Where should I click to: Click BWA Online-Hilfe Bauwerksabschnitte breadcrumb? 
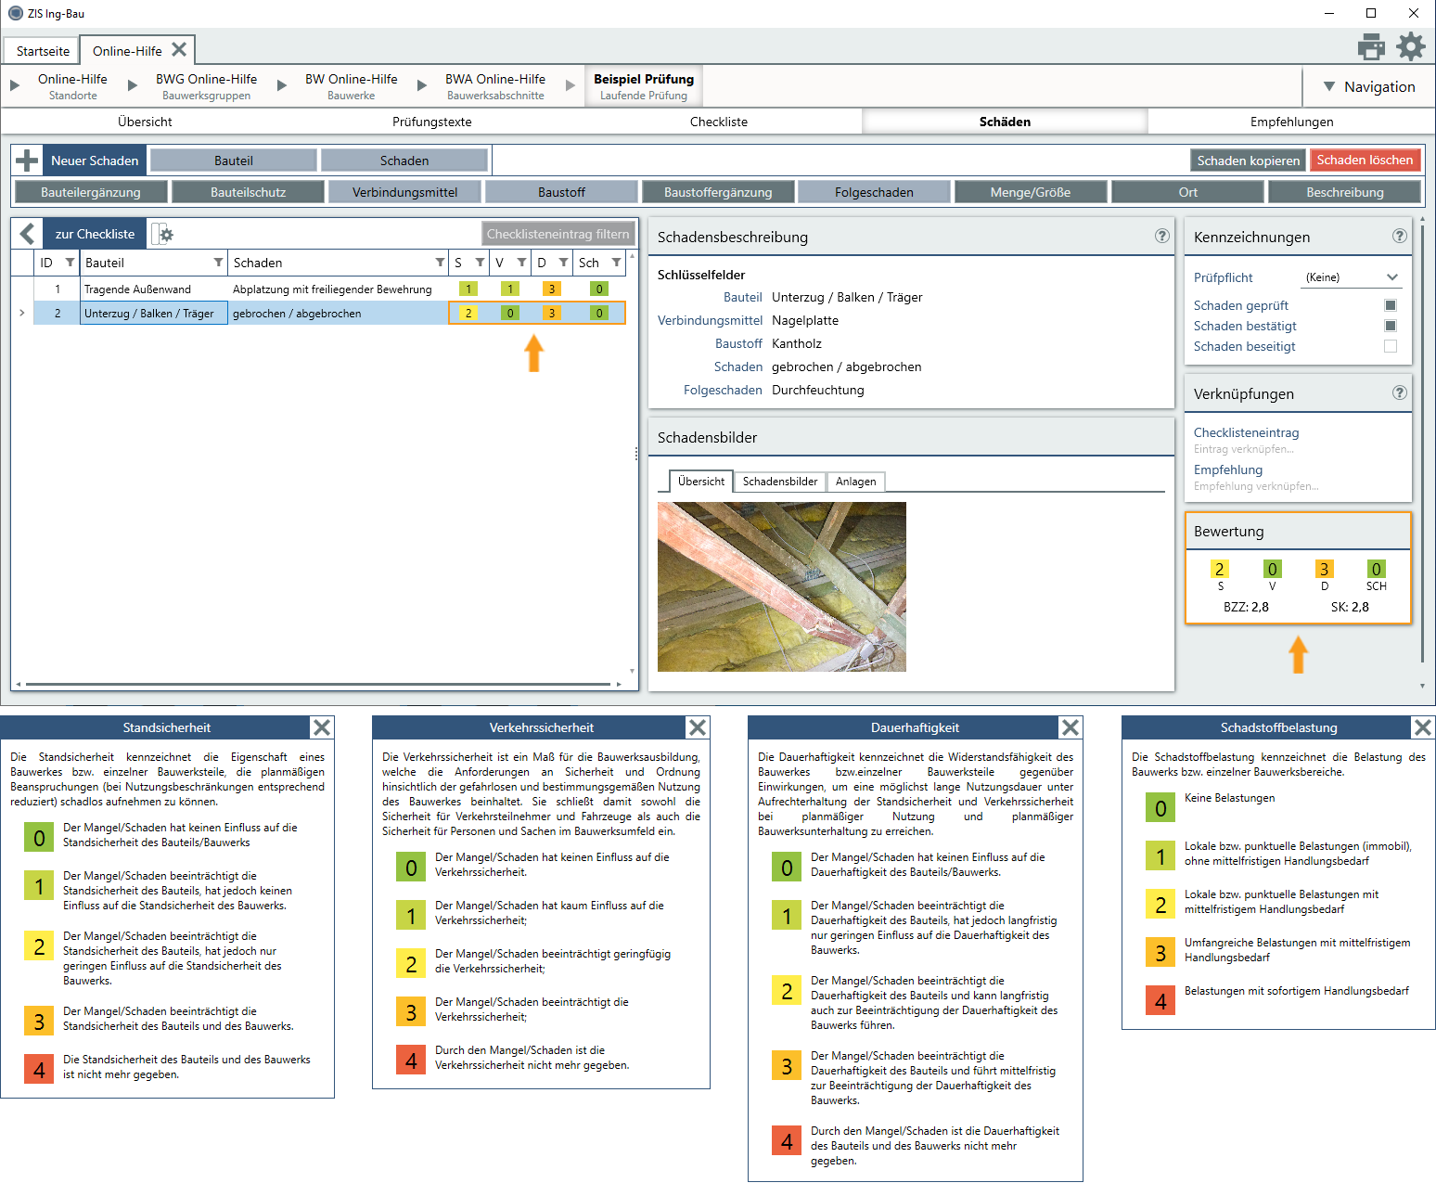click(x=495, y=86)
